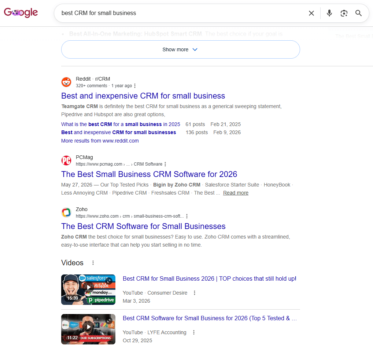Click the Zoho source name text
Image resolution: width=373 pixels, height=347 pixels.
click(82, 209)
